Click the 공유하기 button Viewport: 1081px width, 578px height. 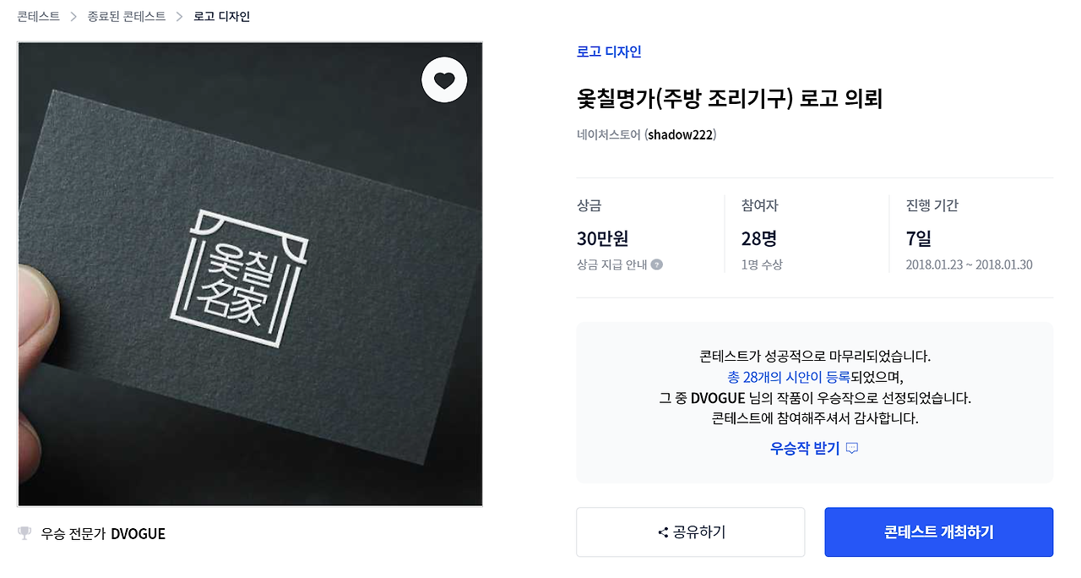click(691, 532)
